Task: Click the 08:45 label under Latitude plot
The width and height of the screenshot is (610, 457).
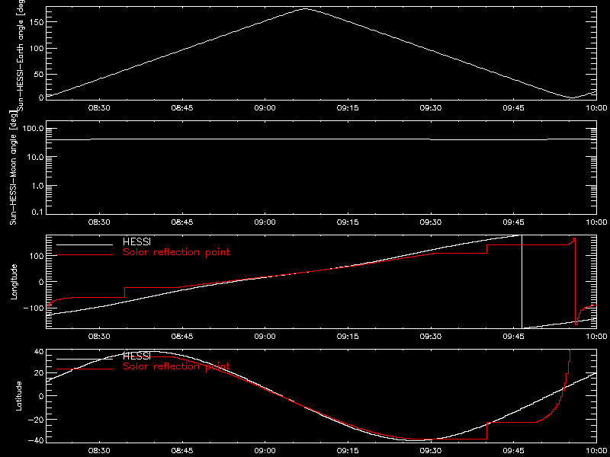Action: 182,451
